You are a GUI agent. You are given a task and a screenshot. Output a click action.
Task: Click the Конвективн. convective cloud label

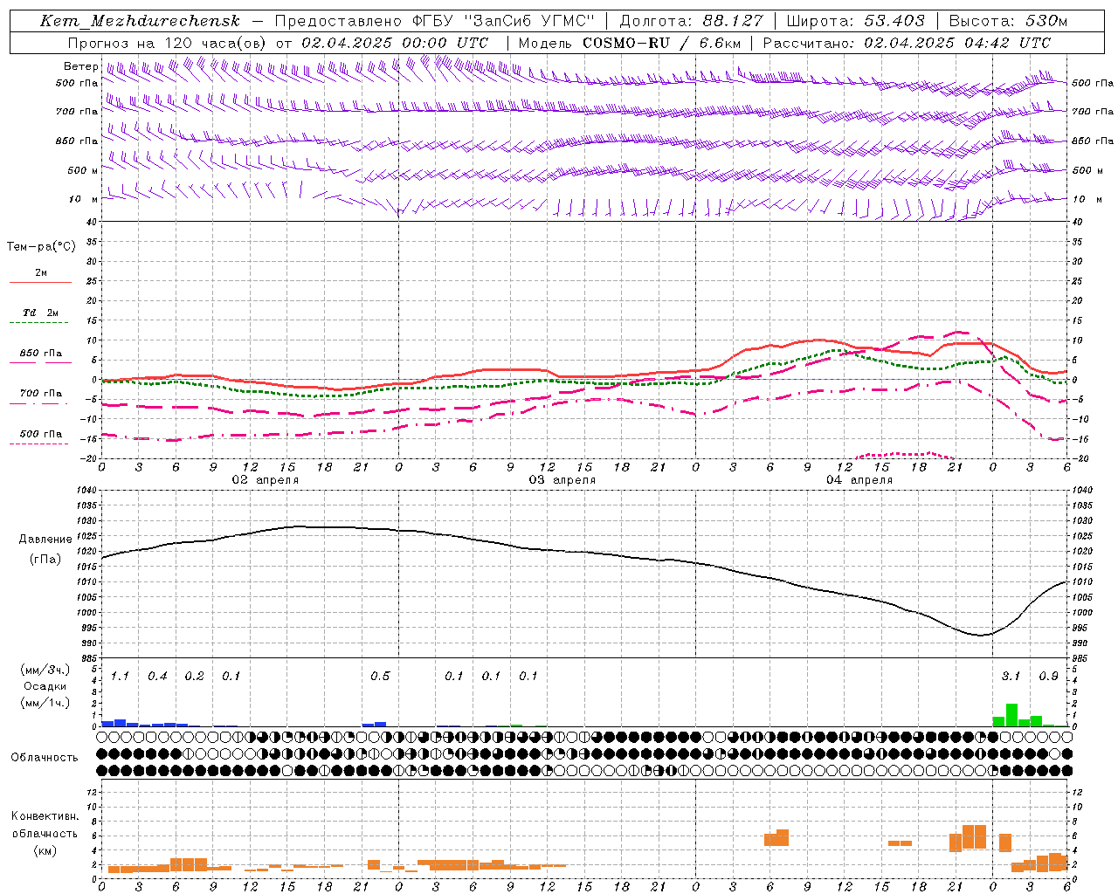pos(45,816)
